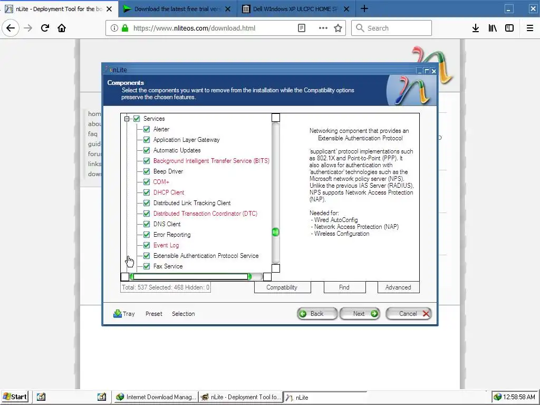This screenshot has height=405, width=540.
Task: Select the nLite taskbar item
Action: coord(324,397)
